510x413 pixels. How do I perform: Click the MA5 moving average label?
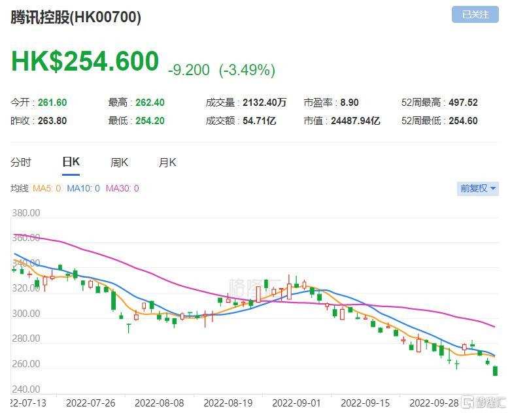click(x=47, y=188)
